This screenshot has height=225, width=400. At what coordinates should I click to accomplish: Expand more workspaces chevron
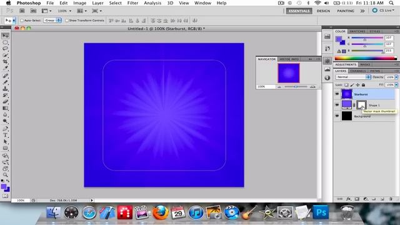tap(362, 11)
